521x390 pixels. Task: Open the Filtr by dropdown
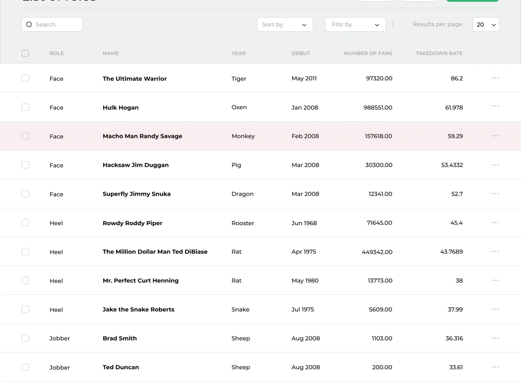pos(355,24)
